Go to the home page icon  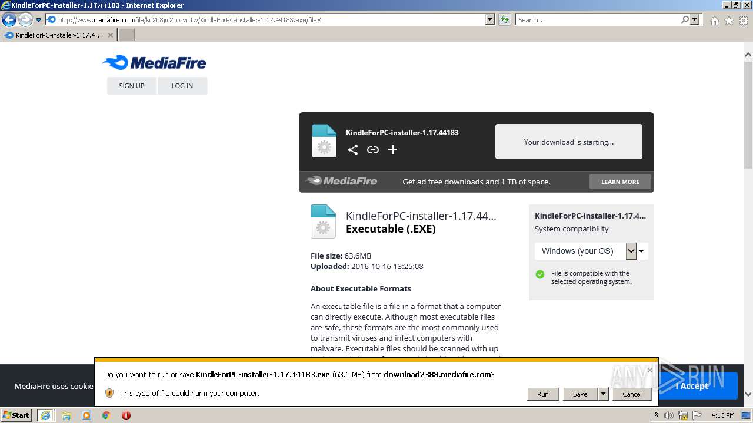click(714, 21)
